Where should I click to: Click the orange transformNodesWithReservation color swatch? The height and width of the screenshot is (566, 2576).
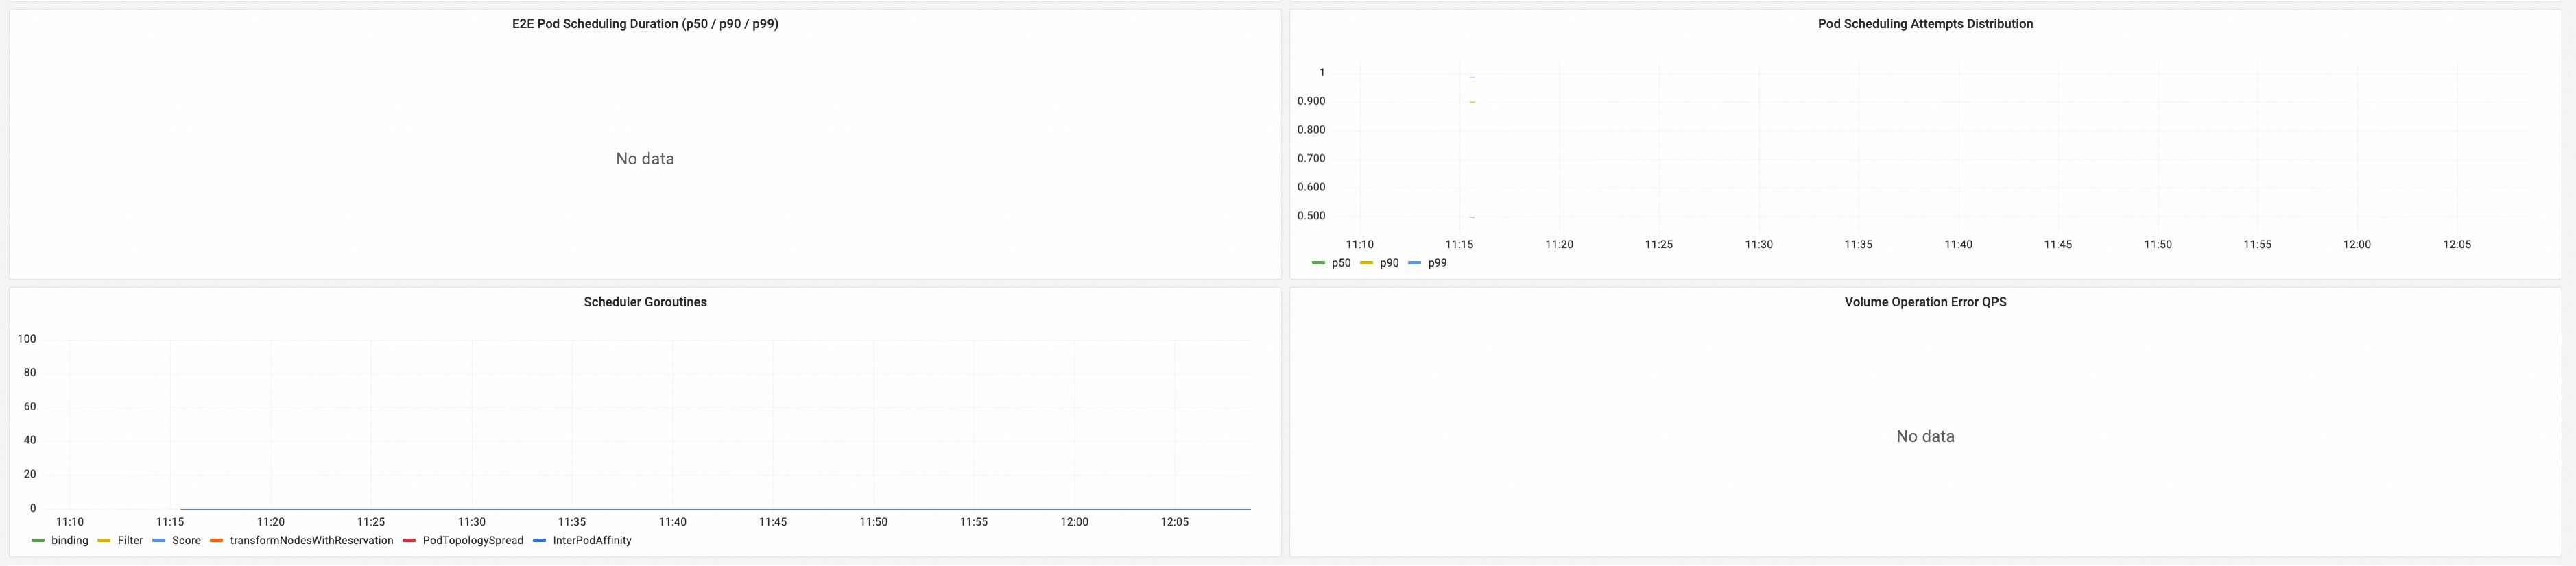tap(216, 541)
